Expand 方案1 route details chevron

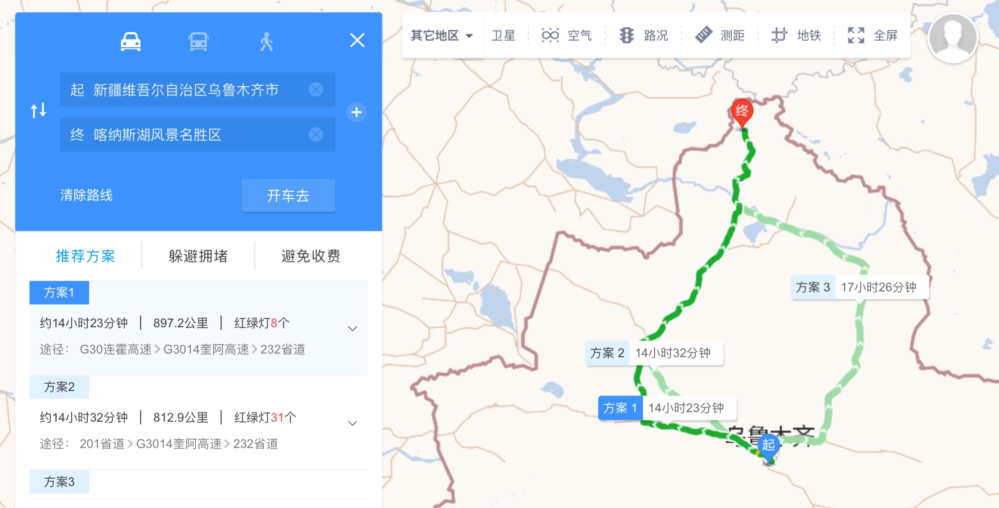[x=353, y=329]
